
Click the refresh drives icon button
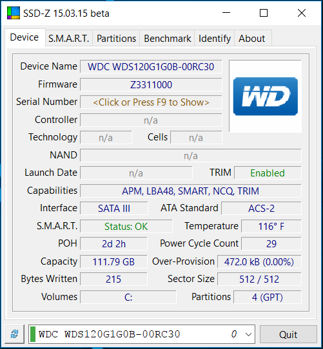15,334
